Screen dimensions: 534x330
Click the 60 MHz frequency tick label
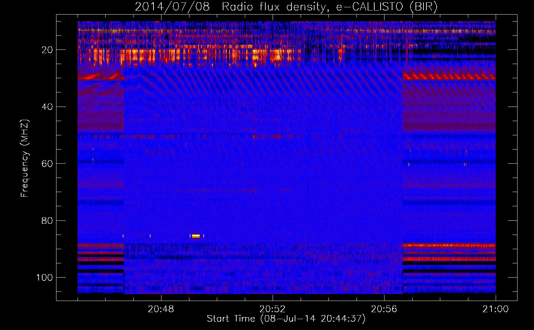tap(47, 164)
